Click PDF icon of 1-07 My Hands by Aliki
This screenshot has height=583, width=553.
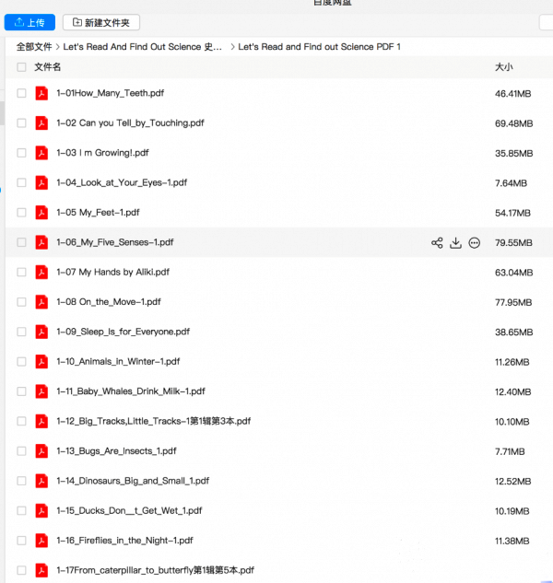coord(41,273)
